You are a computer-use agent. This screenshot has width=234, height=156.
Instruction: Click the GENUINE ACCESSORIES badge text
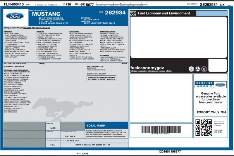(x=204, y=85)
